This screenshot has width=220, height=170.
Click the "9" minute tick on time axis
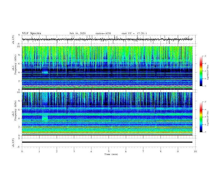[x=178, y=151]
